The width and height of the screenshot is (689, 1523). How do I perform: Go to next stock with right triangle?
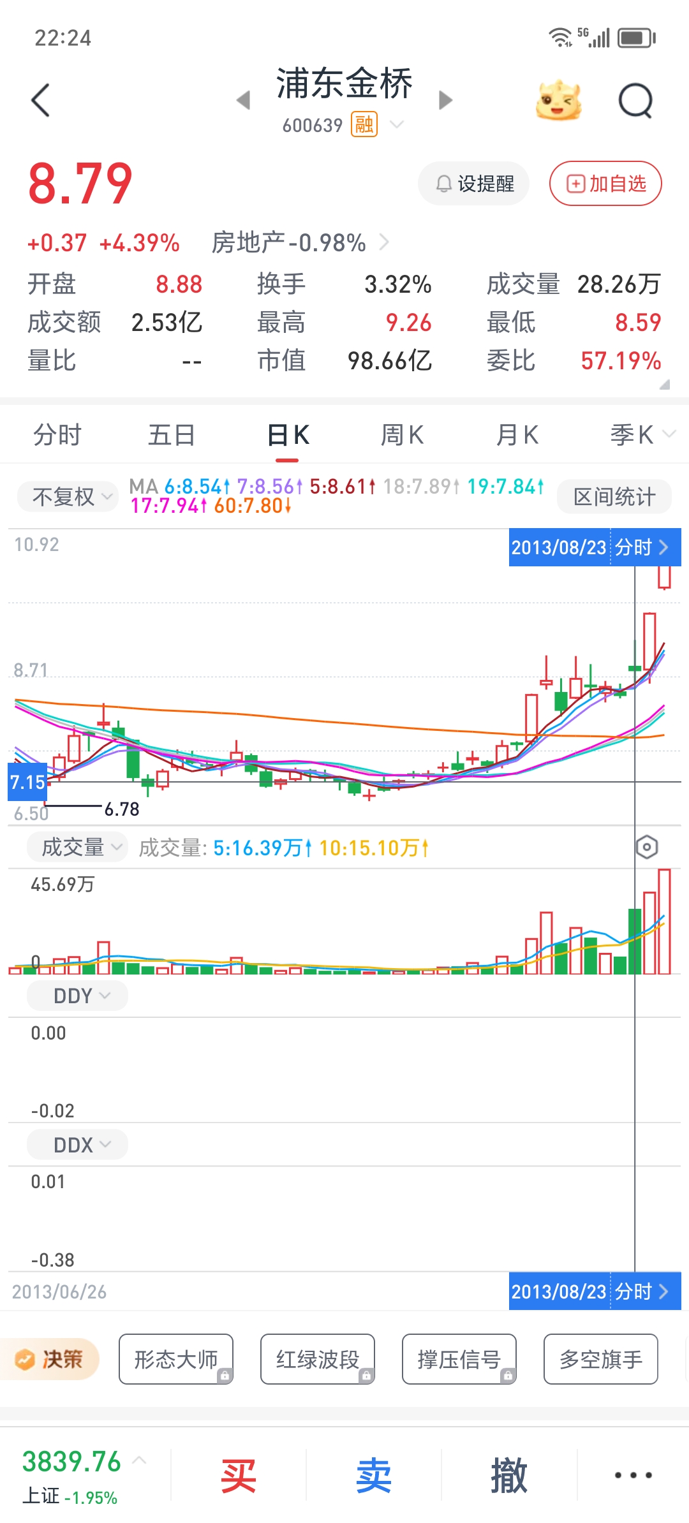tap(445, 100)
